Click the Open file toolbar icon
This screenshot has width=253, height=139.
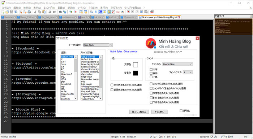7,12
